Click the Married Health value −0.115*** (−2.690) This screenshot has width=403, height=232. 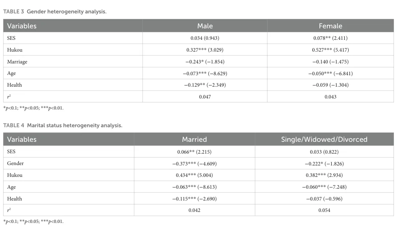coord(194,199)
